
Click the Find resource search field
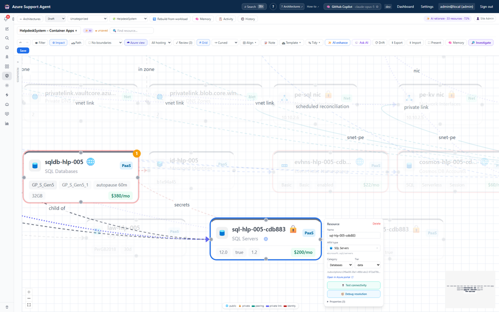tap(132, 30)
